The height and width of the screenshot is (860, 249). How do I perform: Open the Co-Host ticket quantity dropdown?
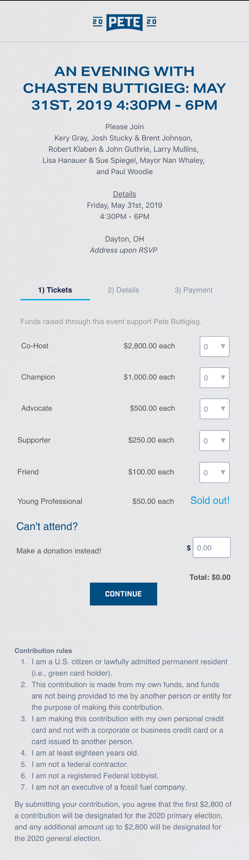pos(214,346)
